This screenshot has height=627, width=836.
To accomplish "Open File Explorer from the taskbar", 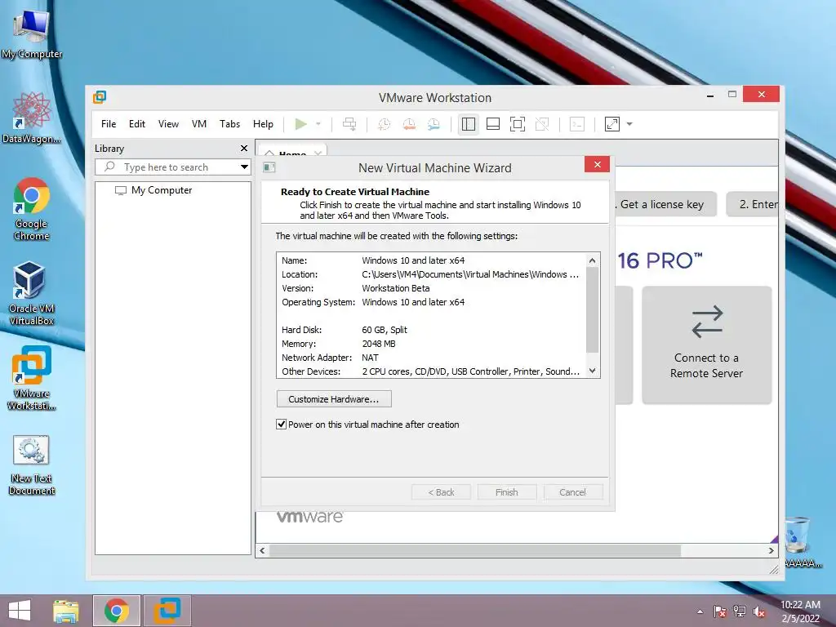I will tap(66, 611).
